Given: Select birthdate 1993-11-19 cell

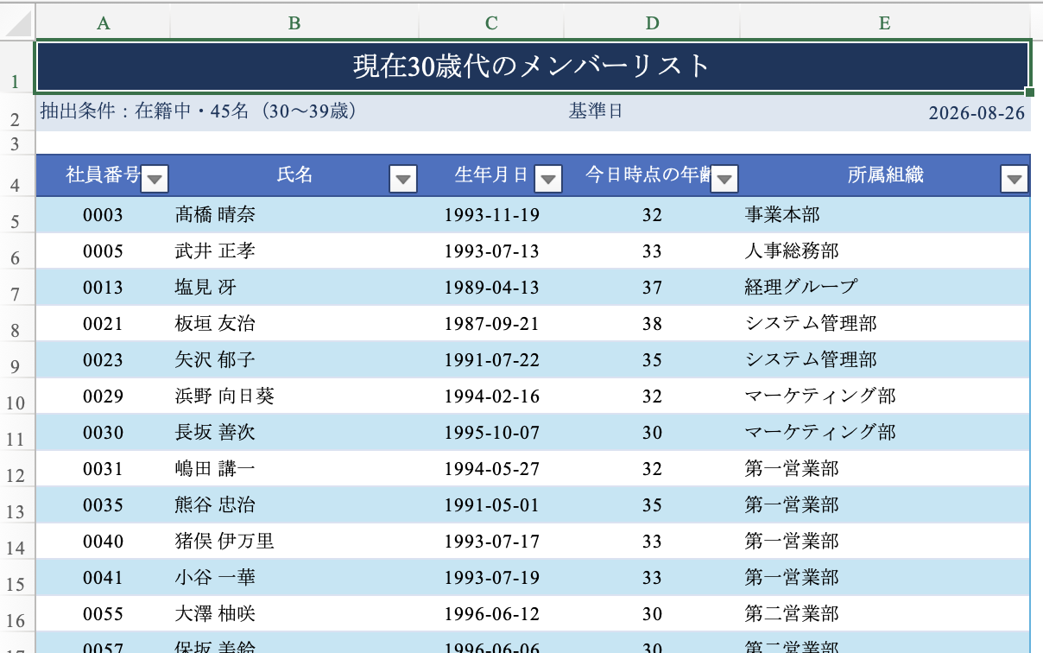Looking at the screenshot, I should click(491, 214).
